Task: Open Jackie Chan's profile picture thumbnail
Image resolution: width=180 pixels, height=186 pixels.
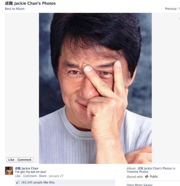Action: point(9,171)
